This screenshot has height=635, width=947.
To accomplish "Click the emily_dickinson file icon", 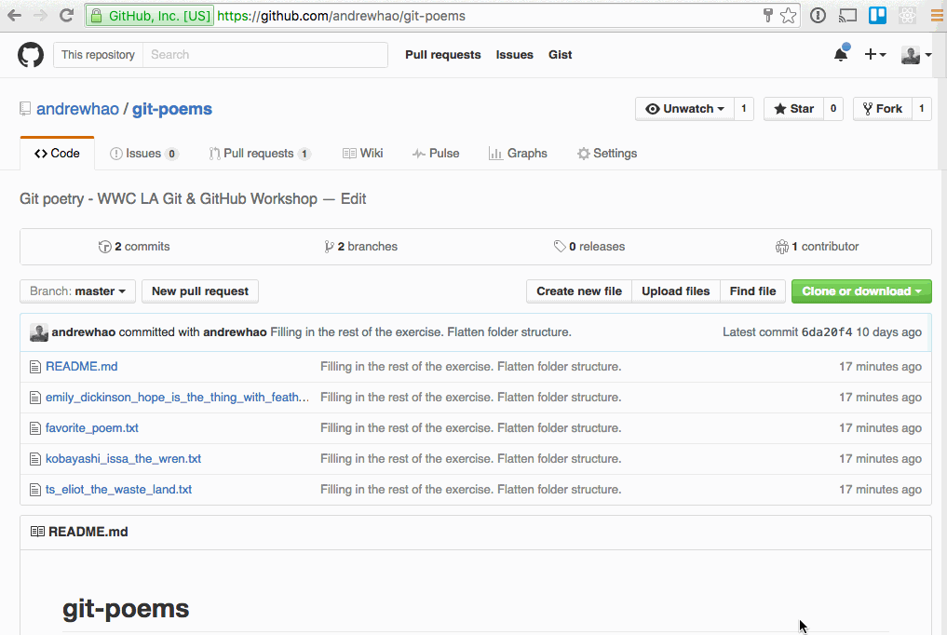I will point(35,398).
